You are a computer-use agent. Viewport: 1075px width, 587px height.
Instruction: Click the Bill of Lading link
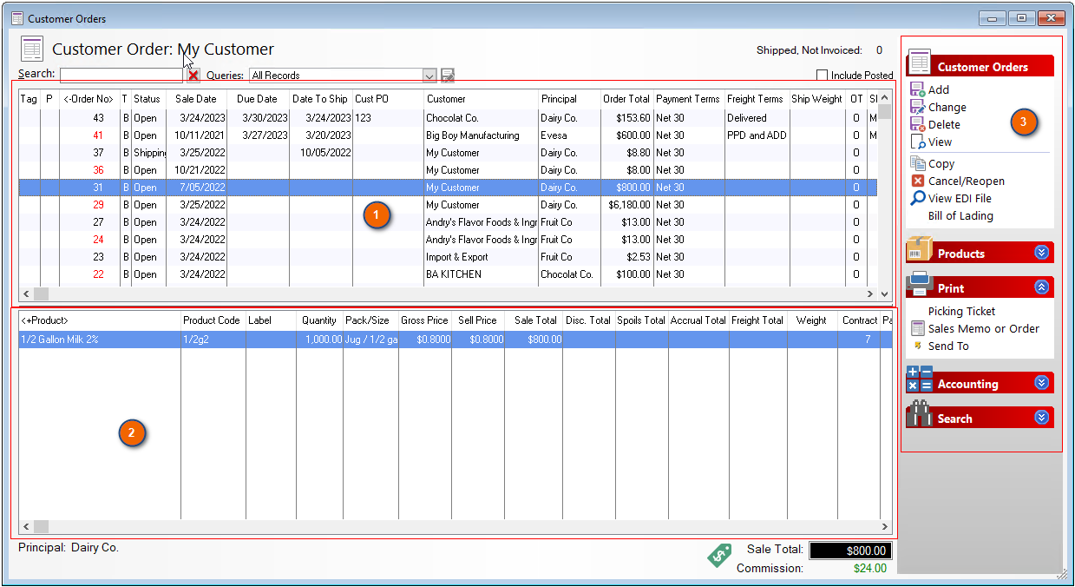pyautogui.click(x=960, y=215)
